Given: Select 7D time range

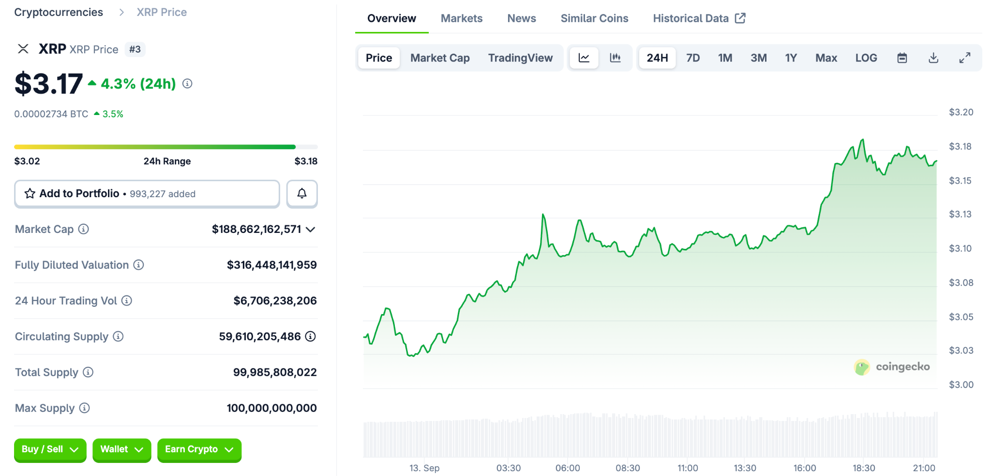Looking at the screenshot, I should tap(693, 58).
